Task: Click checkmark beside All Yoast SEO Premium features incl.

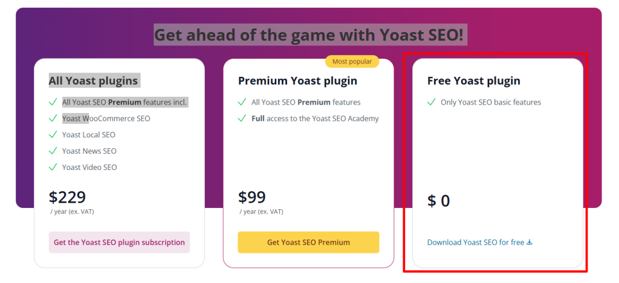Action: [53, 102]
